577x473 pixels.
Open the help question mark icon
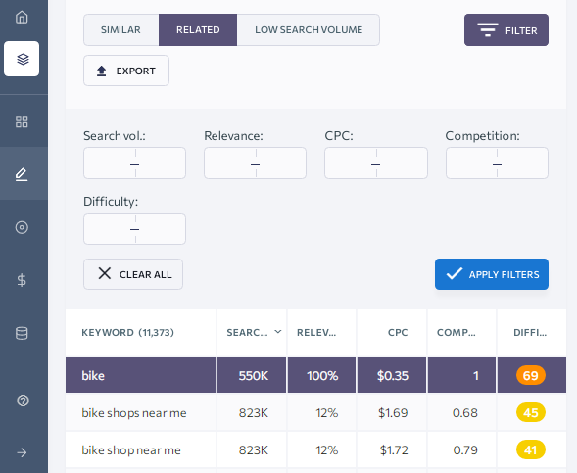pos(23,401)
